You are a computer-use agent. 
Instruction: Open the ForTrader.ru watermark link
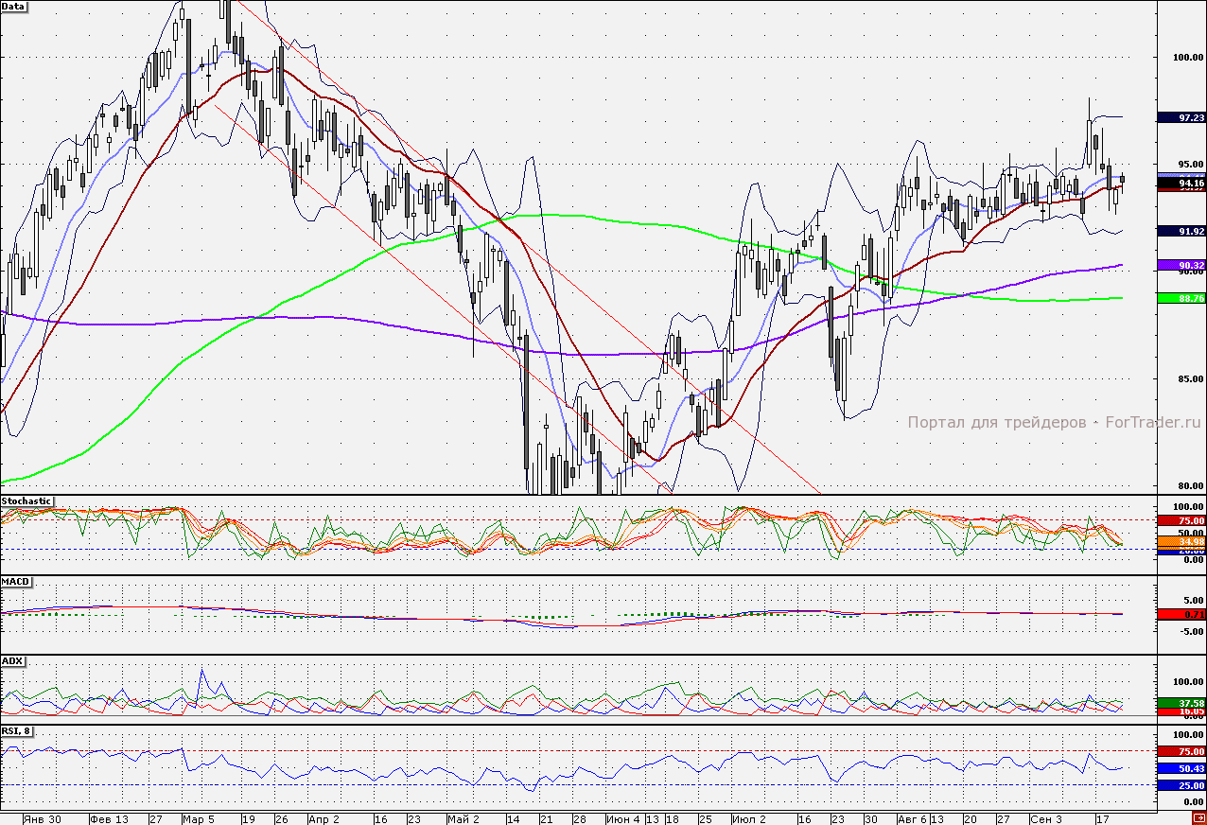(x=1054, y=423)
